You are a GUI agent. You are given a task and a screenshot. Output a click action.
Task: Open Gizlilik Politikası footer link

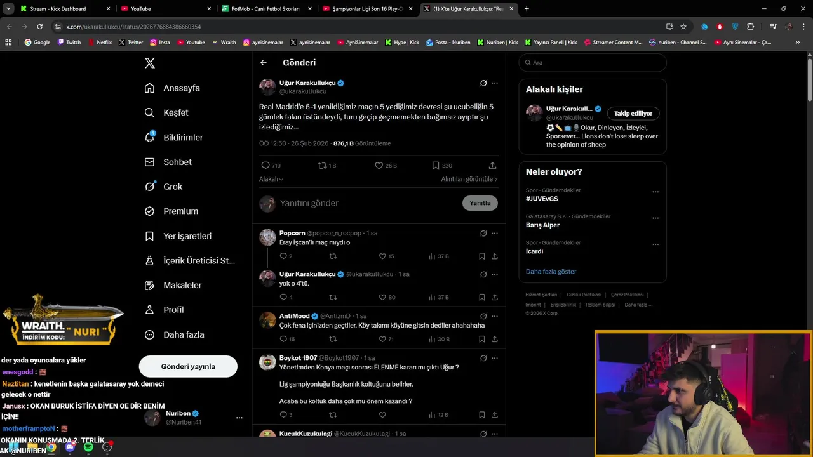[x=584, y=295]
